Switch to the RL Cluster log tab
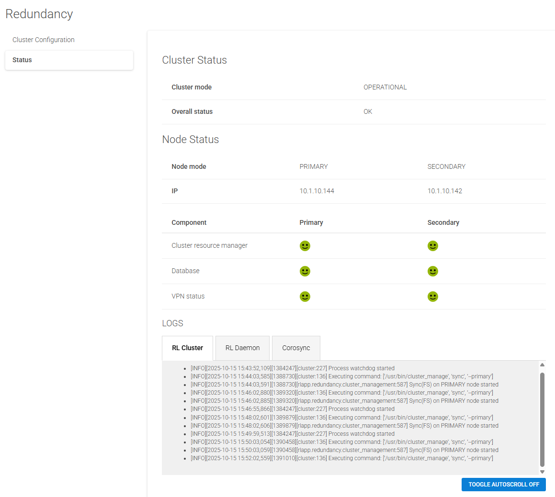 pos(187,348)
